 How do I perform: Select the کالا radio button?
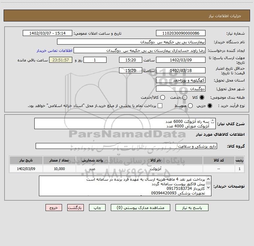pyautogui.click(x=202, y=97)
